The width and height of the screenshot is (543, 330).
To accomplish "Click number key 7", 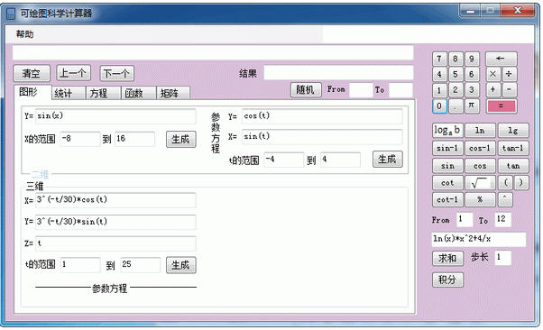I will click(x=439, y=59).
